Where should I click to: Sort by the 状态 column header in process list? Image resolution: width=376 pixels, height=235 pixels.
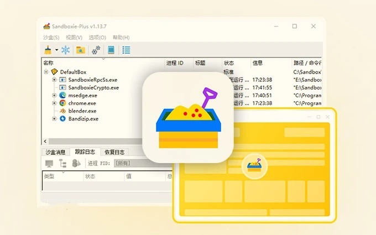tap(236, 63)
